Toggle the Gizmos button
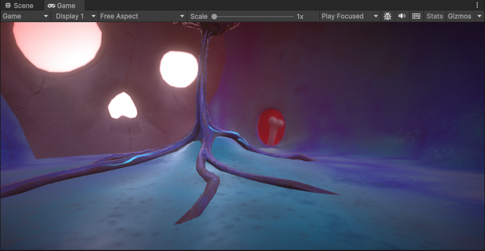Screen dimensions: 485x251 click(x=460, y=16)
